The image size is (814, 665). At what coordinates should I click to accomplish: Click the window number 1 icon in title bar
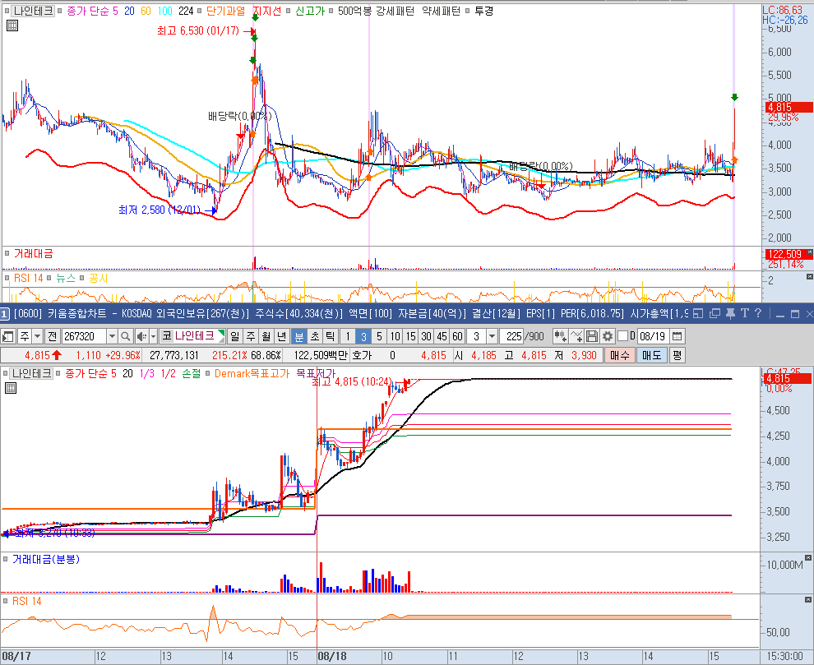point(4,313)
